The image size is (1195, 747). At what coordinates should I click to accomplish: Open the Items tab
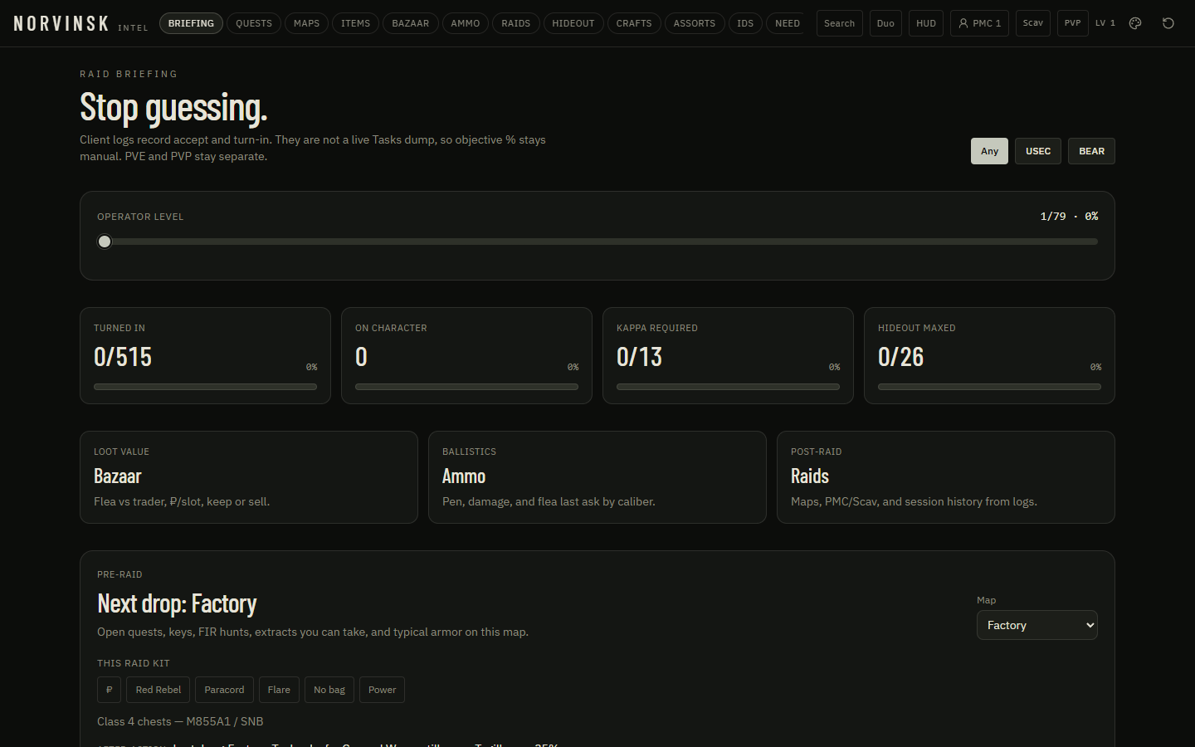(x=356, y=23)
